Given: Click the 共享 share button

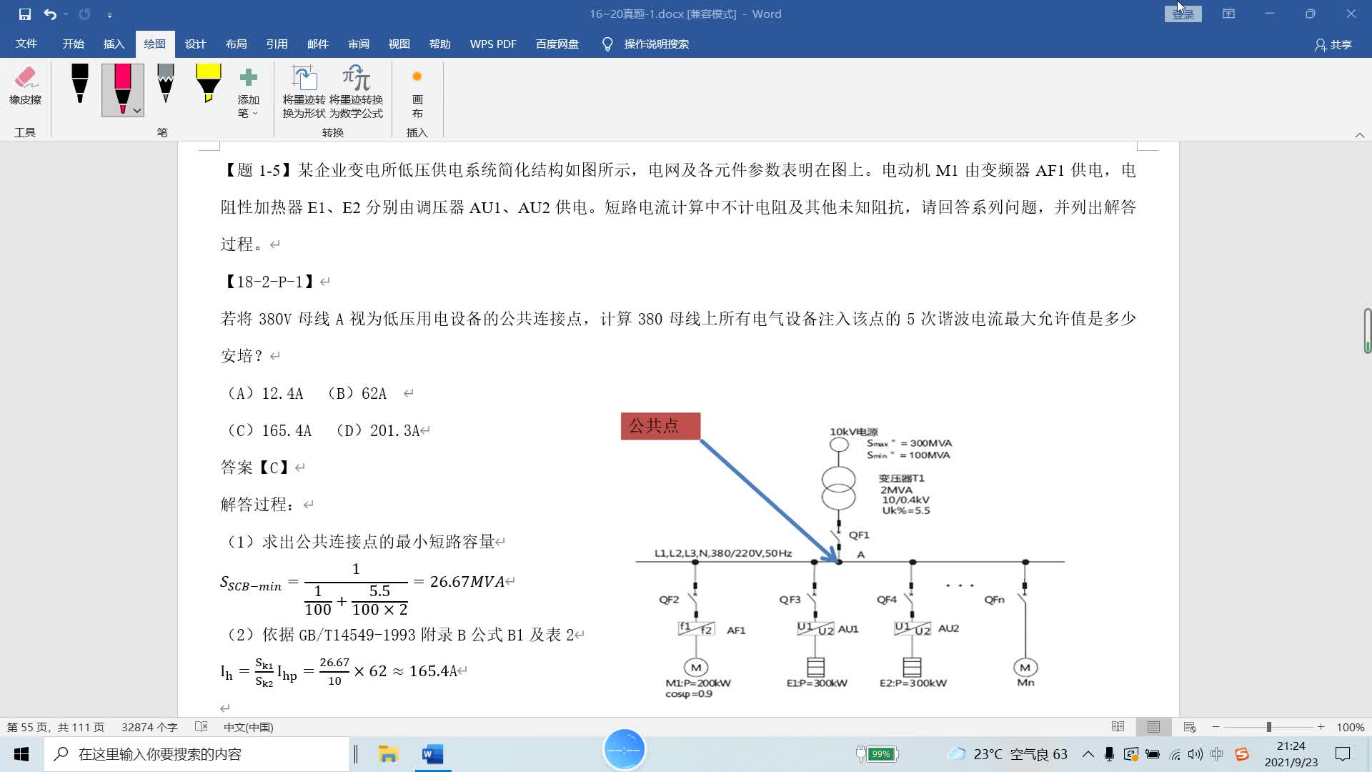Looking at the screenshot, I should [x=1333, y=44].
